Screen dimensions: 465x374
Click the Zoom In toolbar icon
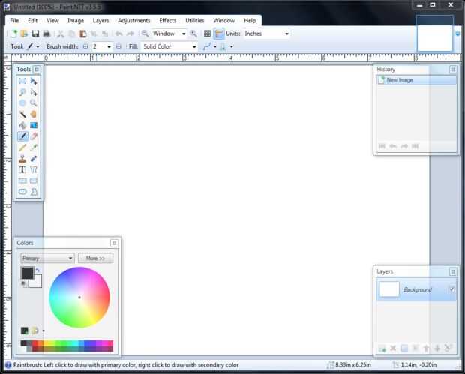(193, 34)
